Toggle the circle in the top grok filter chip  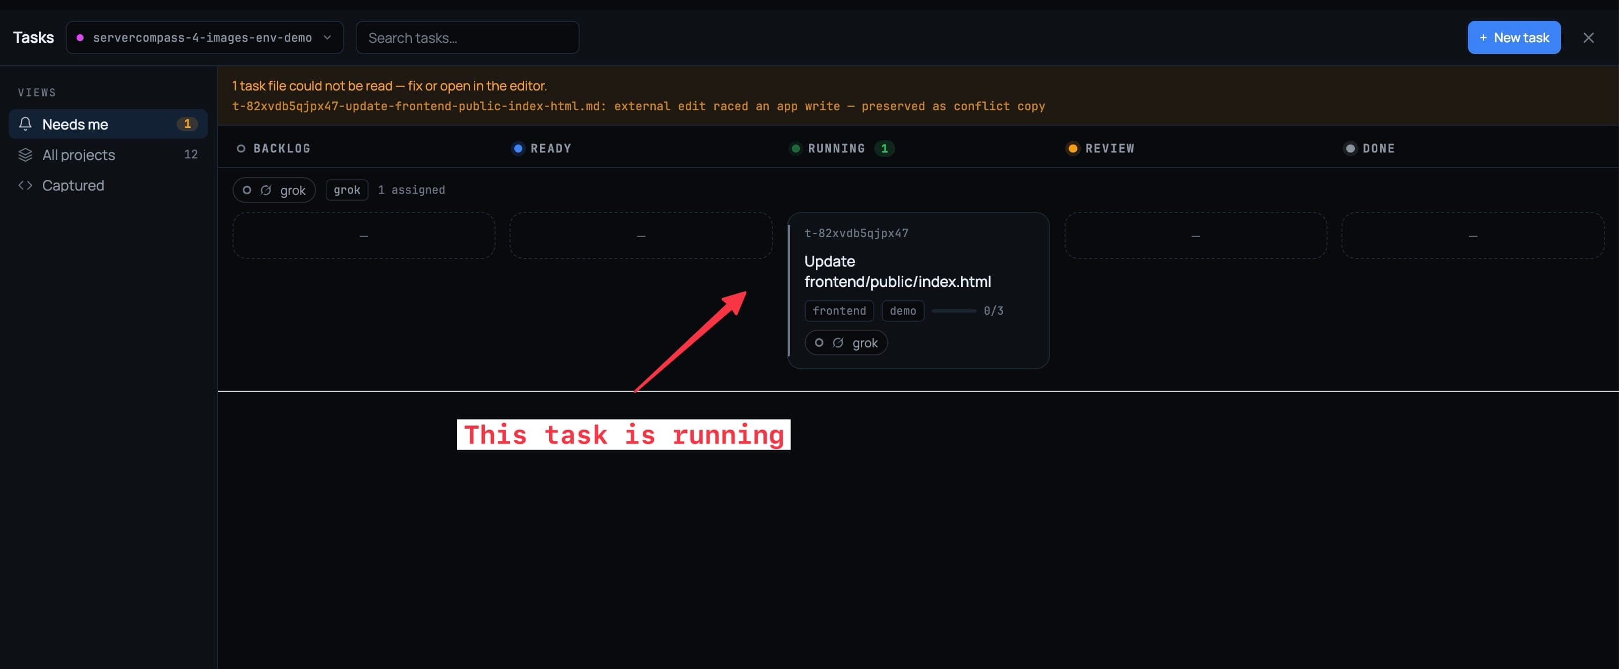tap(247, 190)
